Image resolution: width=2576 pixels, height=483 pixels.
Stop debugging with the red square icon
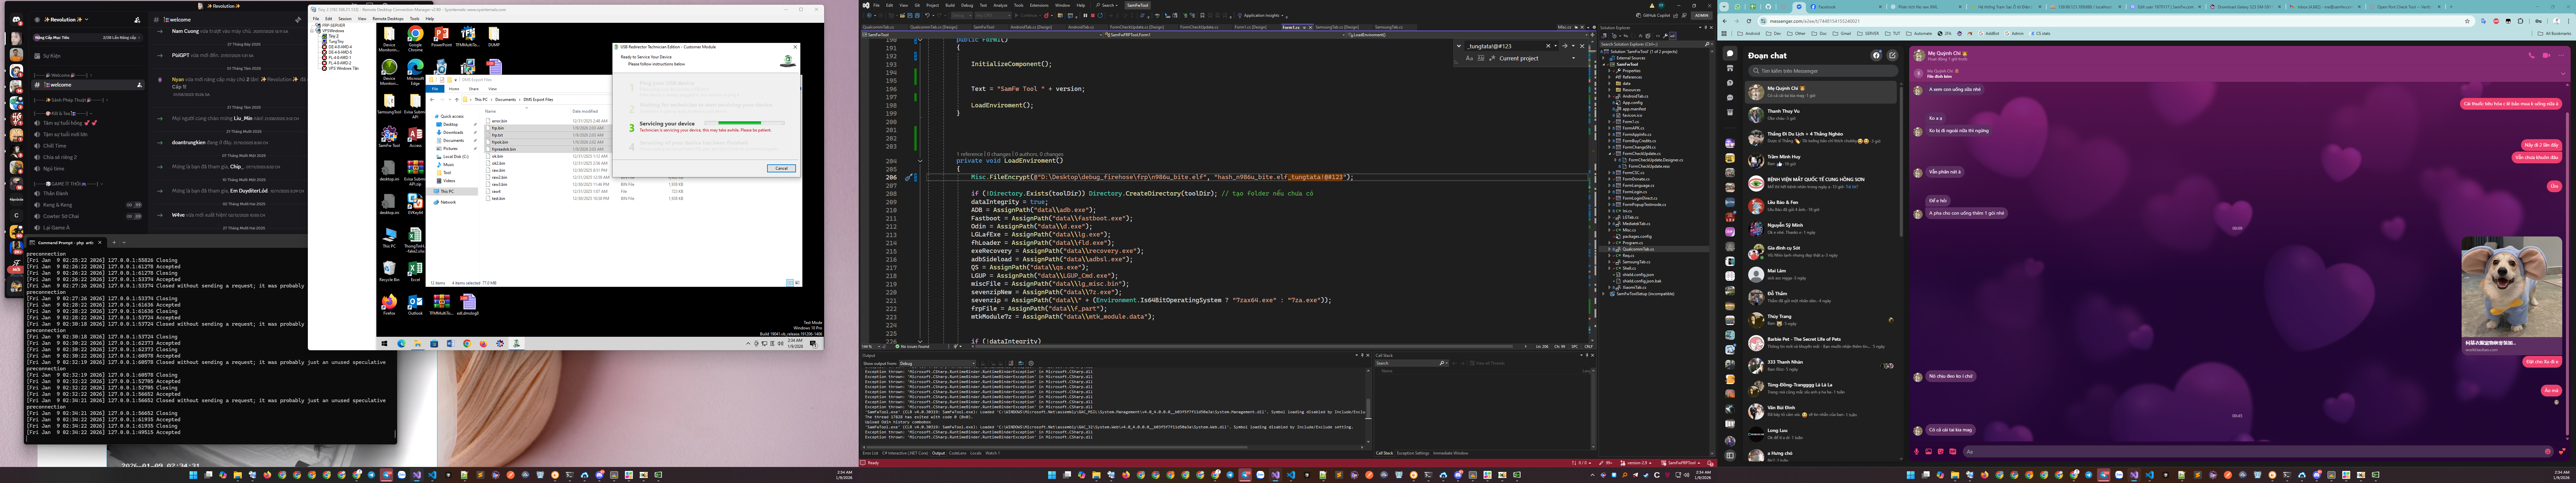coord(1093,15)
